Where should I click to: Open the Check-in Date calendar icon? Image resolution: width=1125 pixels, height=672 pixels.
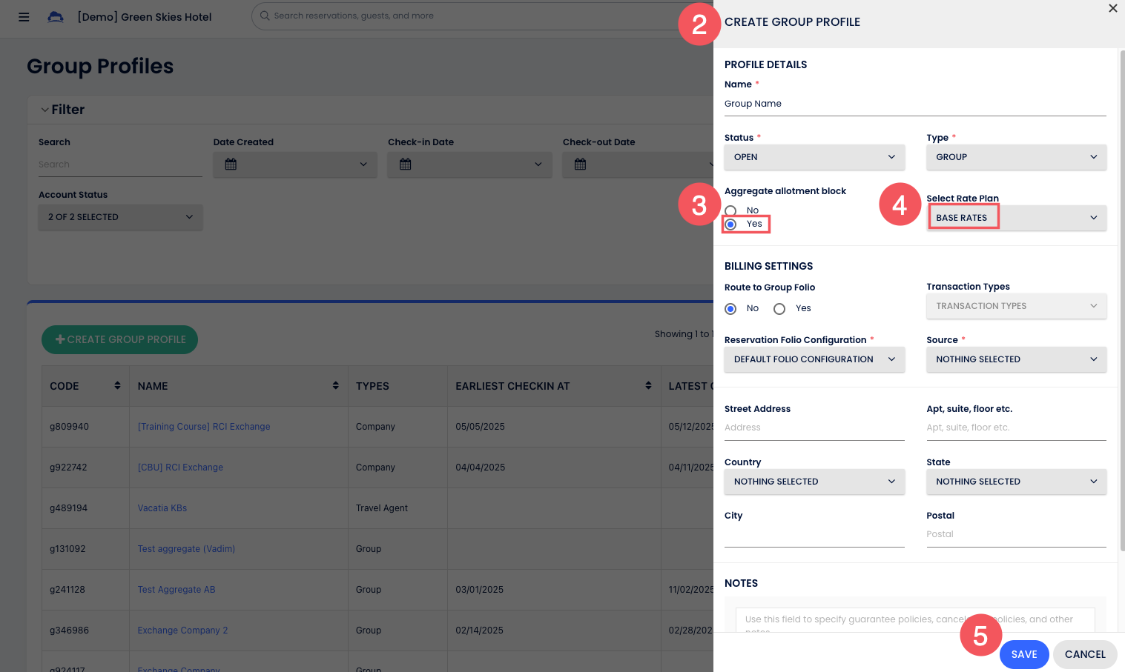(x=405, y=164)
